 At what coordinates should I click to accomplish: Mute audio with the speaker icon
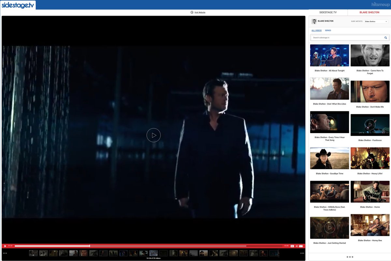tap(297, 246)
